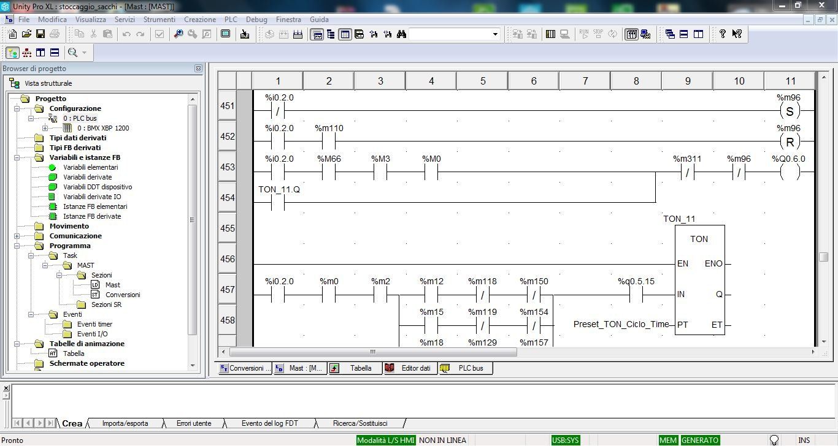Close the Browser di progetto panel
This screenshot has width=838, height=446.
[198, 69]
